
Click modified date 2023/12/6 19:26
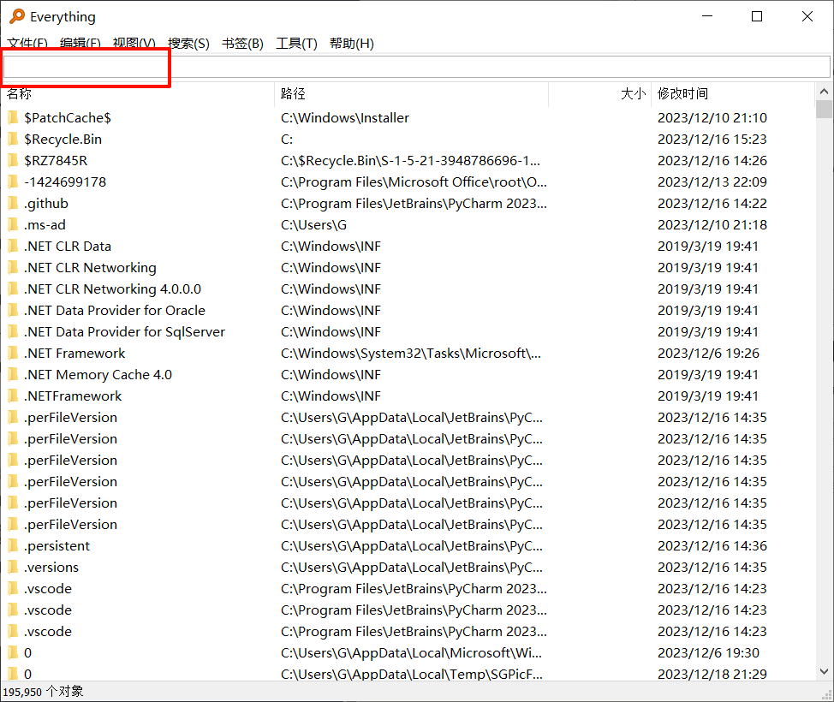pos(708,353)
